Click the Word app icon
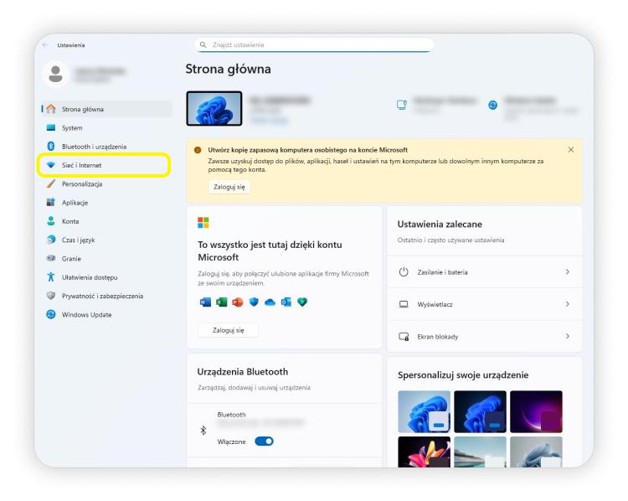Screen dimensions: 628x501 205,302
